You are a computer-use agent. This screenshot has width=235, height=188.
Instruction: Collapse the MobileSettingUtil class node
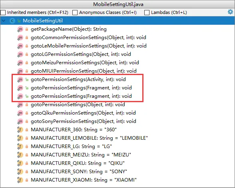tap(4, 21)
